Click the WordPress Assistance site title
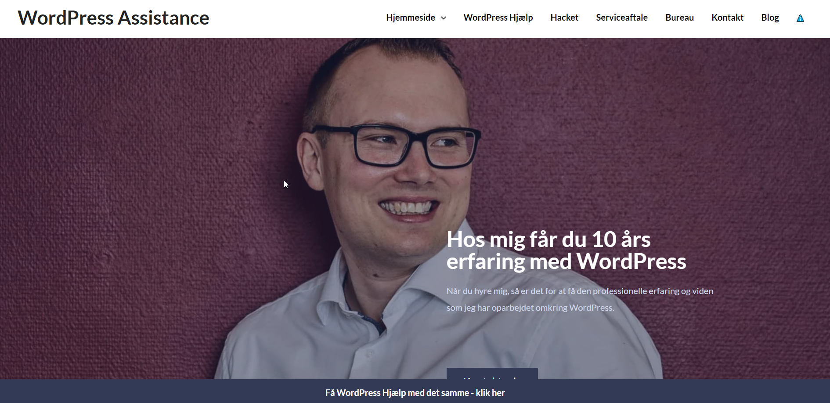The width and height of the screenshot is (830, 403). 113,18
